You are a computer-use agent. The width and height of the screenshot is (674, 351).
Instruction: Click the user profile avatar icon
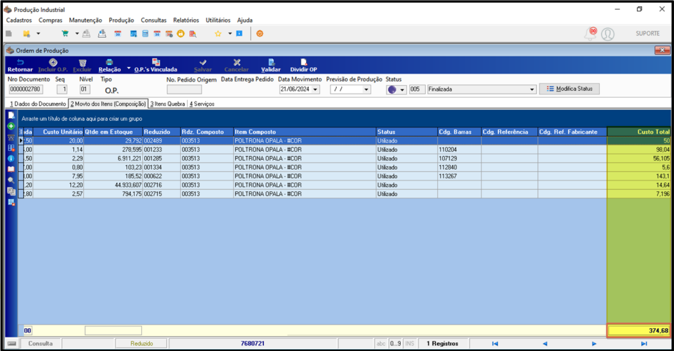(x=608, y=34)
